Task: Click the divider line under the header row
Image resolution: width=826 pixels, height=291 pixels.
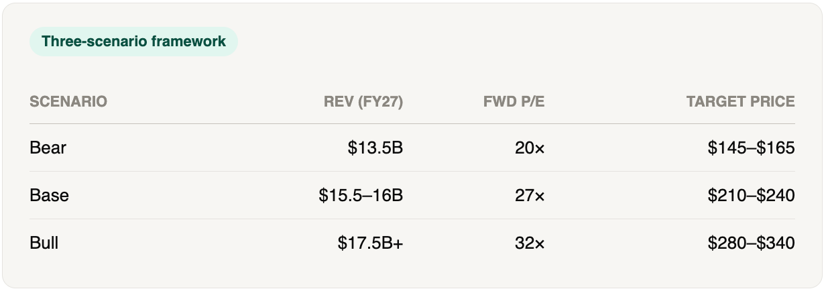Action: click(x=412, y=124)
